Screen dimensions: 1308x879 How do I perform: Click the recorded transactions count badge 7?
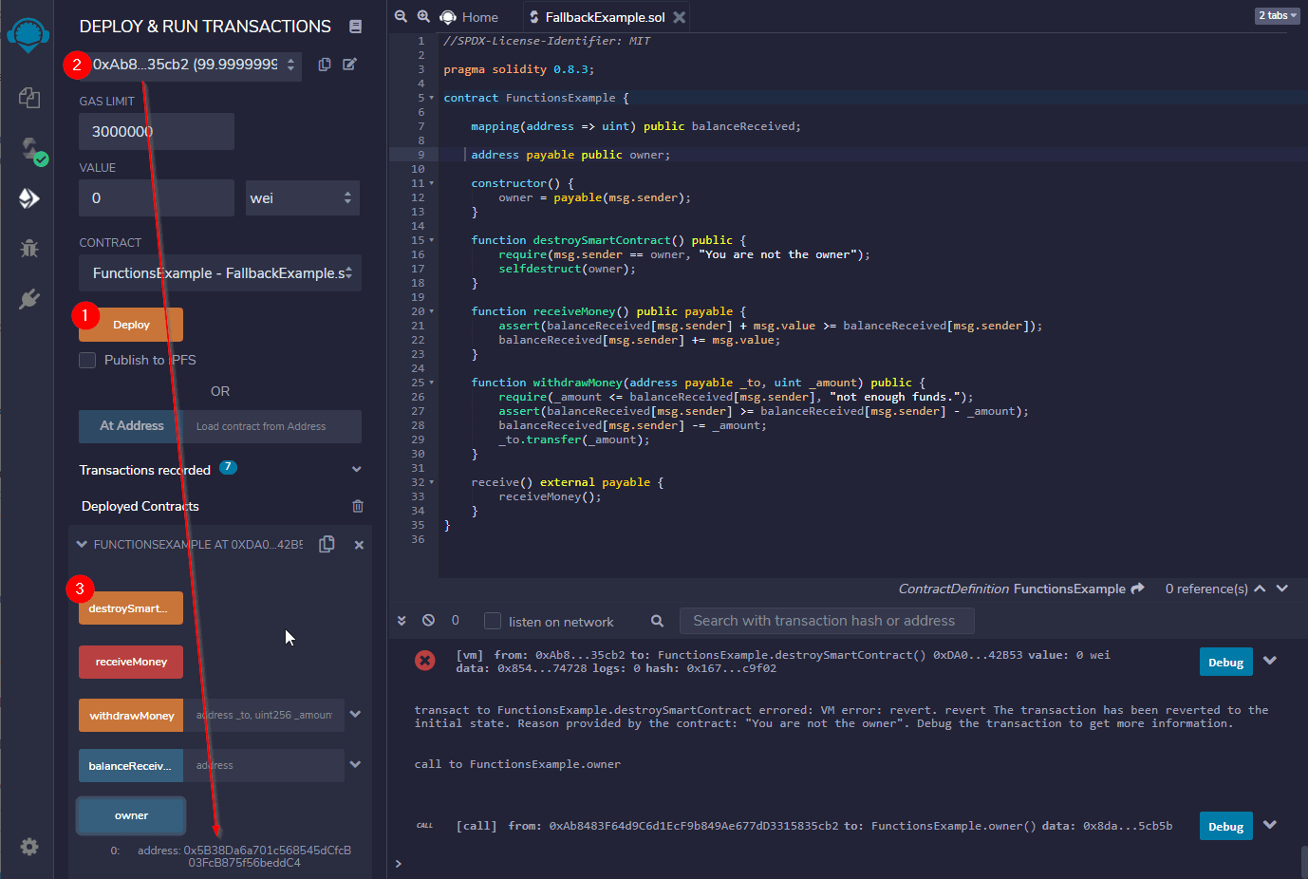coord(228,467)
